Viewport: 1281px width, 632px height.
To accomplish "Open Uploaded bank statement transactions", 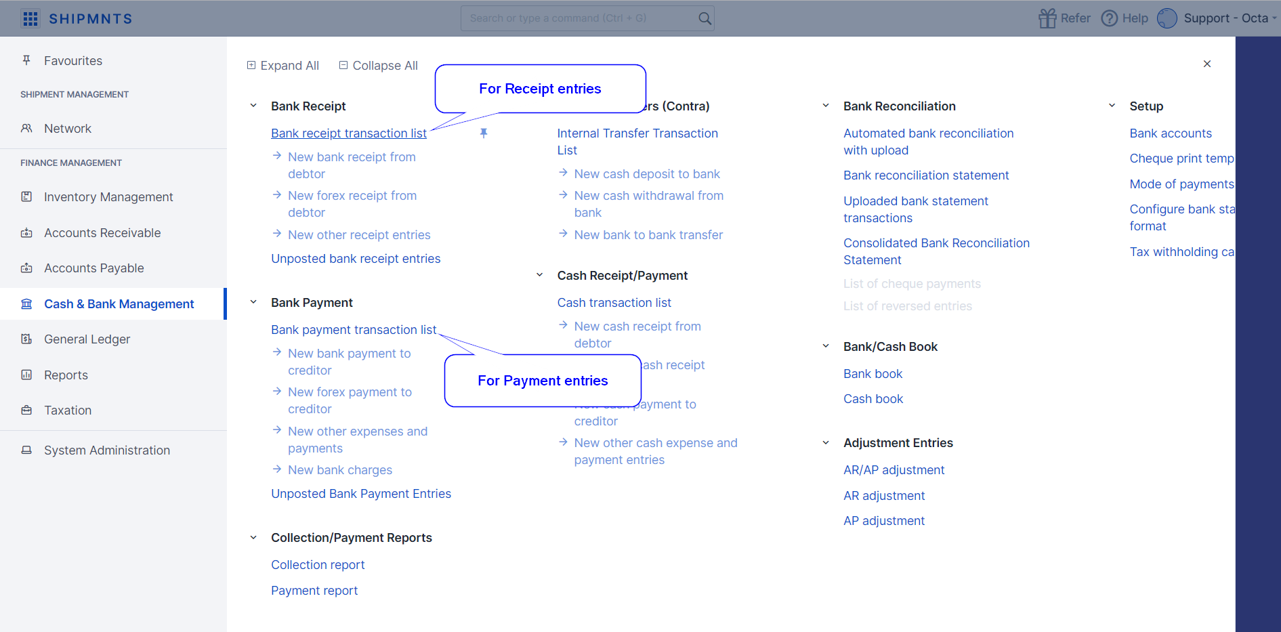I will [x=916, y=209].
